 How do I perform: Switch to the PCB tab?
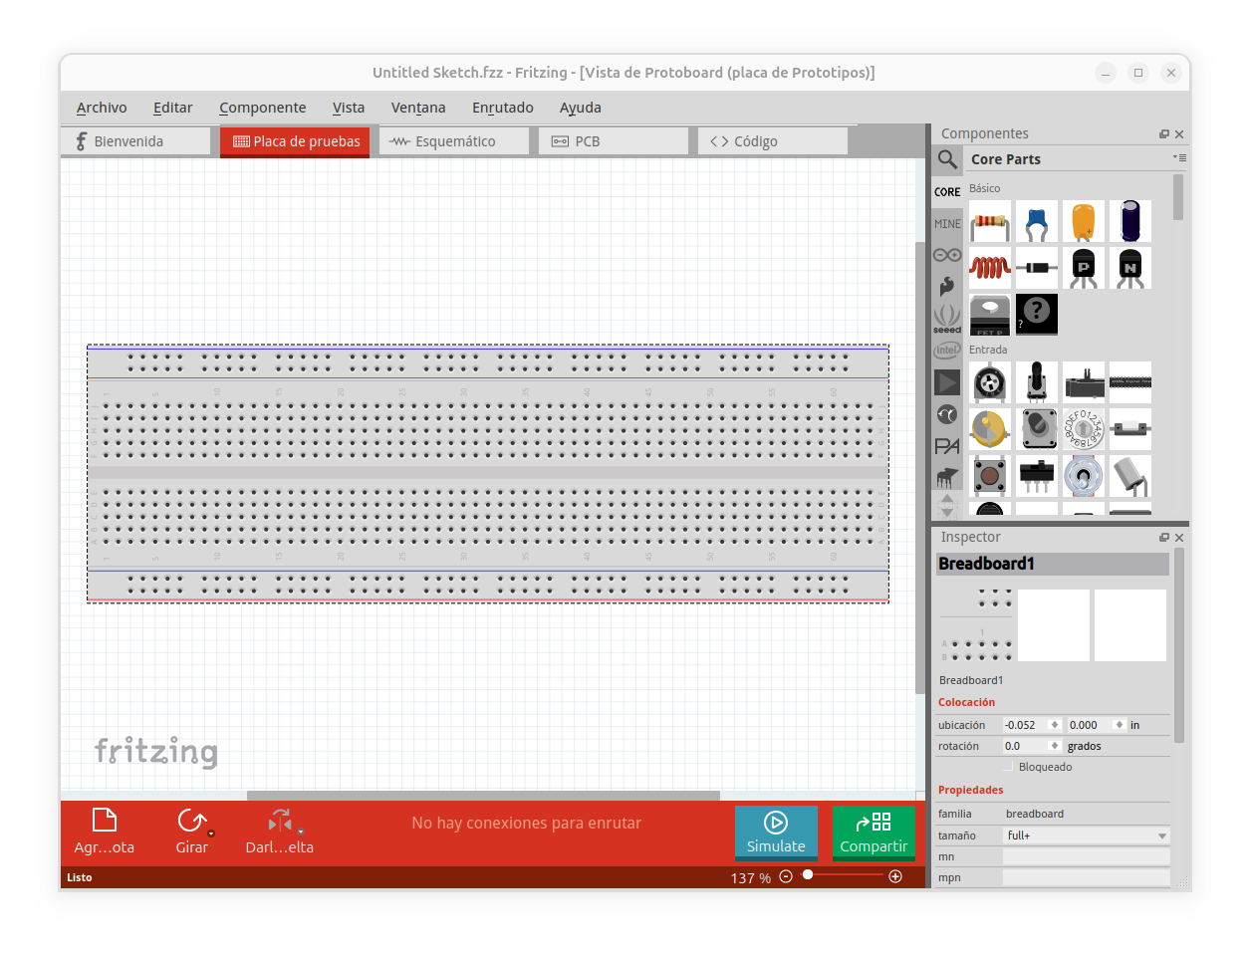(614, 141)
